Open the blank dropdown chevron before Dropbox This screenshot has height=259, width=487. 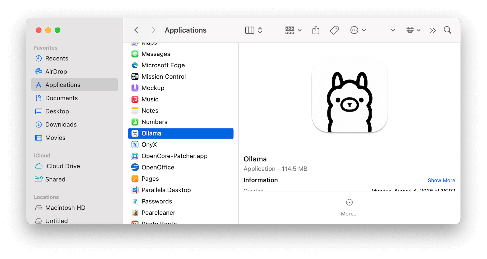[393, 30]
